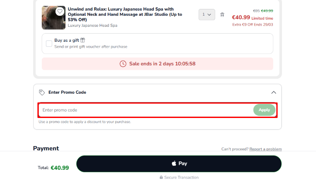
Task: Click the head spa product thumbnail
Action: (x=53, y=18)
